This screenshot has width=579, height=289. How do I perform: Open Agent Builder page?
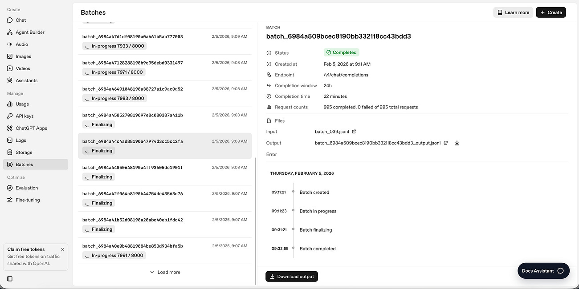[x=36, y=32]
